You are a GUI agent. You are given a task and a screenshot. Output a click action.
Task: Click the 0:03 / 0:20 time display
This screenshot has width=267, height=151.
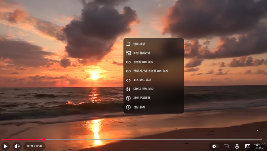pos(34,146)
